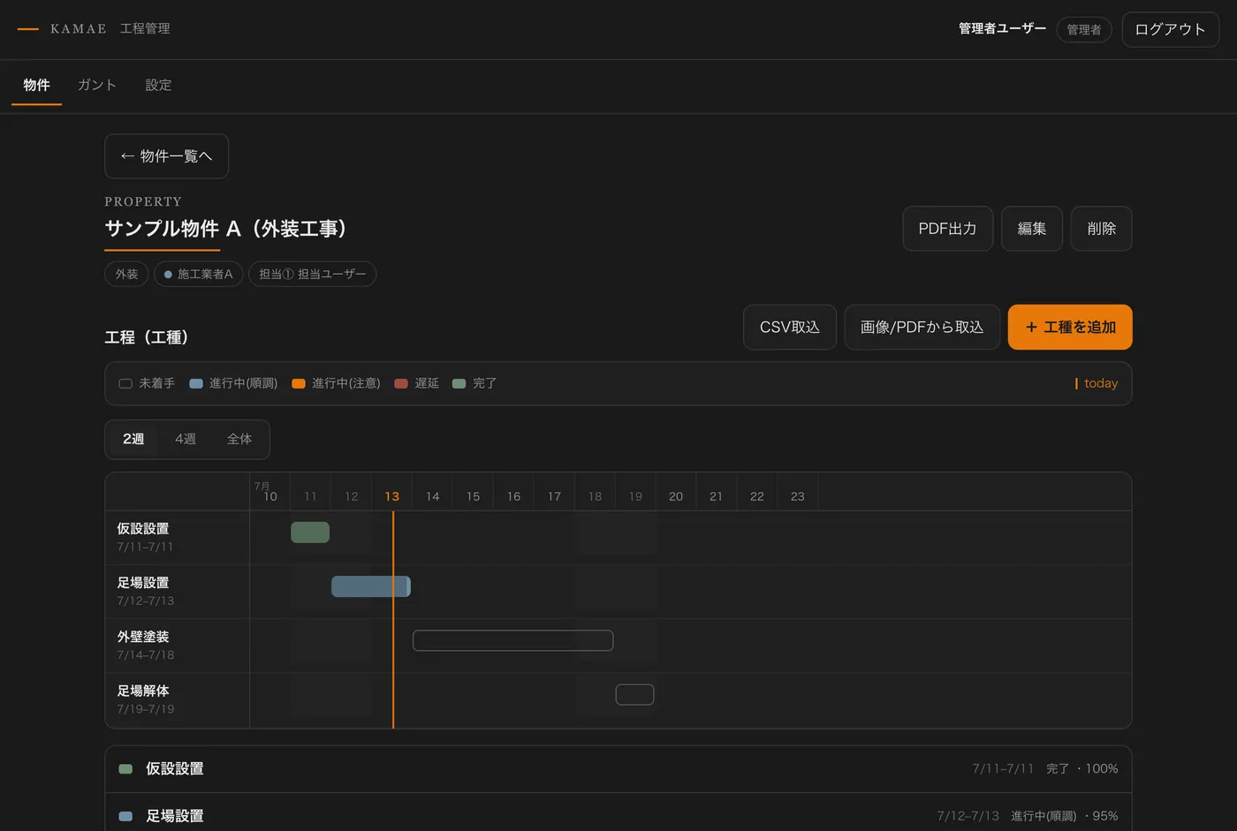
Task: Click the 仮設設置 gantt row label
Action: click(143, 528)
